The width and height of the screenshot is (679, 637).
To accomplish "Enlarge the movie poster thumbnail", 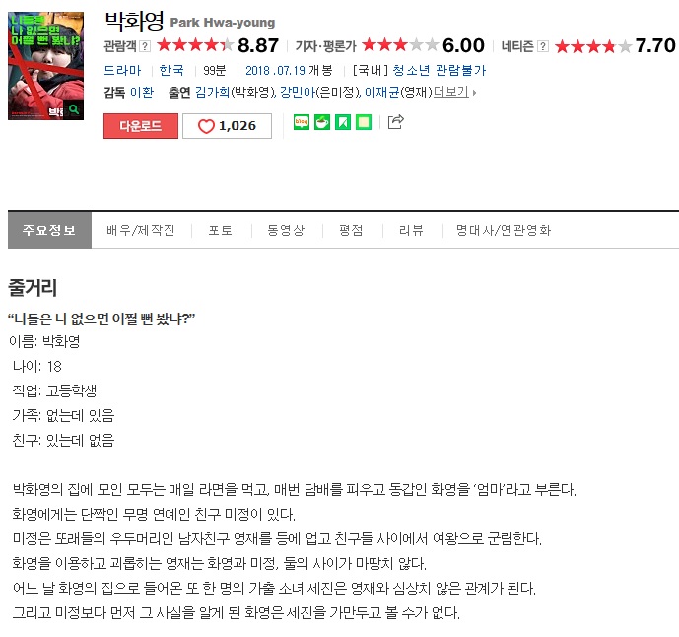I will (x=46, y=66).
